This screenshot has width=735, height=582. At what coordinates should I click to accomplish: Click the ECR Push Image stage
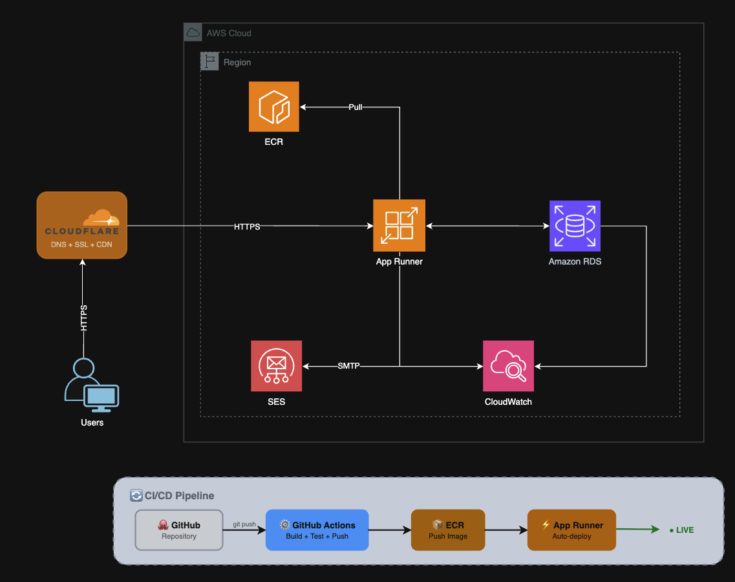click(448, 530)
